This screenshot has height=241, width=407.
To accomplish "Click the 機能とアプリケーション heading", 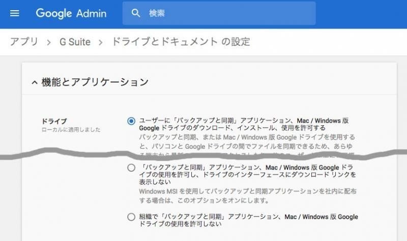I will click(95, 82).
